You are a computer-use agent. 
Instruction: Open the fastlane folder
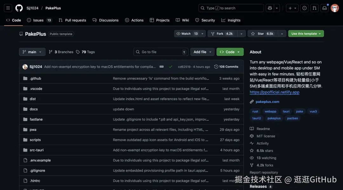(x=36, y=119)
